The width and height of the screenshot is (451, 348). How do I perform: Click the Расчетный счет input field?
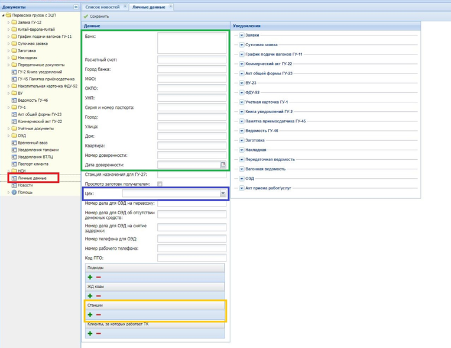(x=192, y=60)
